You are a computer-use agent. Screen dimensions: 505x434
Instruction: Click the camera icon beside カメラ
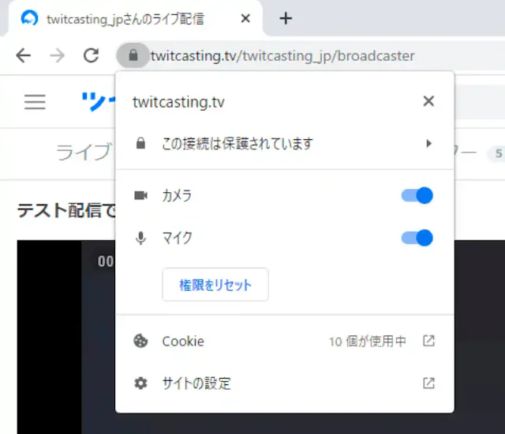tap(140, 195)
